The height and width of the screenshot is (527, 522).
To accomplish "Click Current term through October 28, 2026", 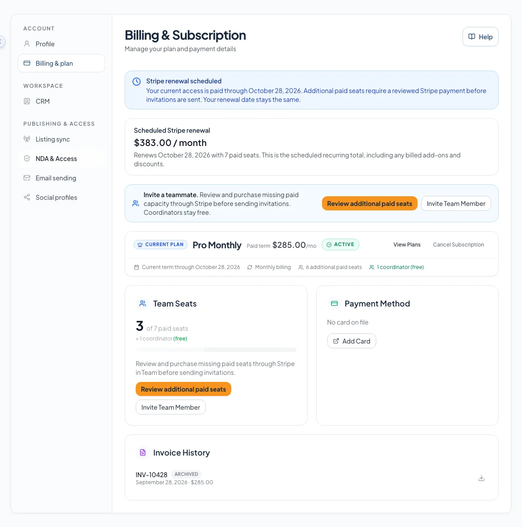I will [191, 267].
